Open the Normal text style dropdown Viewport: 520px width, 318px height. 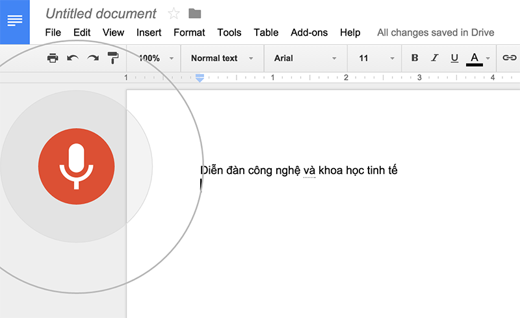point(222,58)
